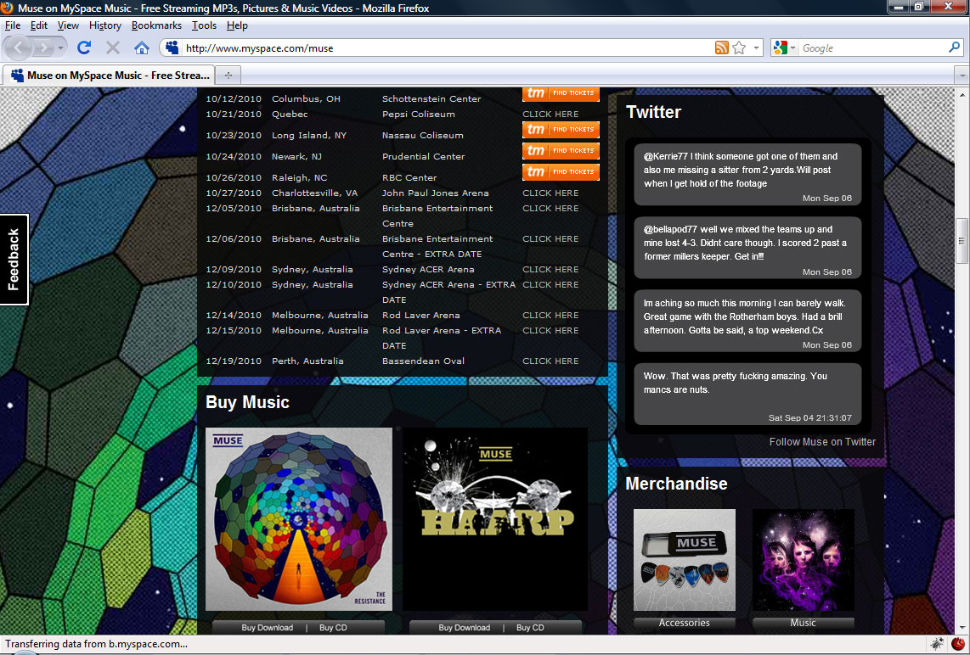Click tweet timestamp Sat Sep 04 21:31:07
Screen dimensions: 970x655
tap(809, 417)
